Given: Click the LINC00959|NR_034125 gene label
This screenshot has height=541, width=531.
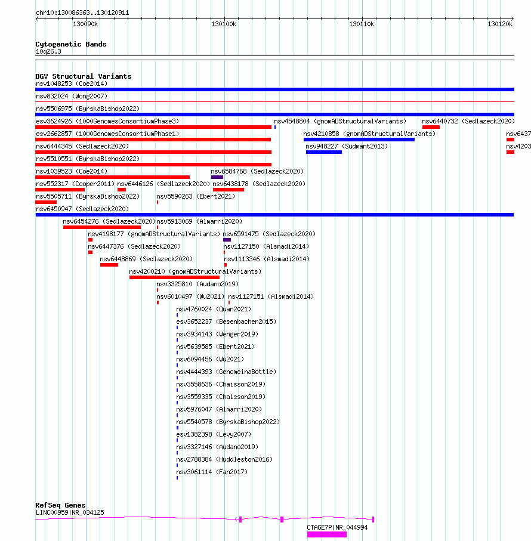Looking at the screenshot, I should 70,513.
